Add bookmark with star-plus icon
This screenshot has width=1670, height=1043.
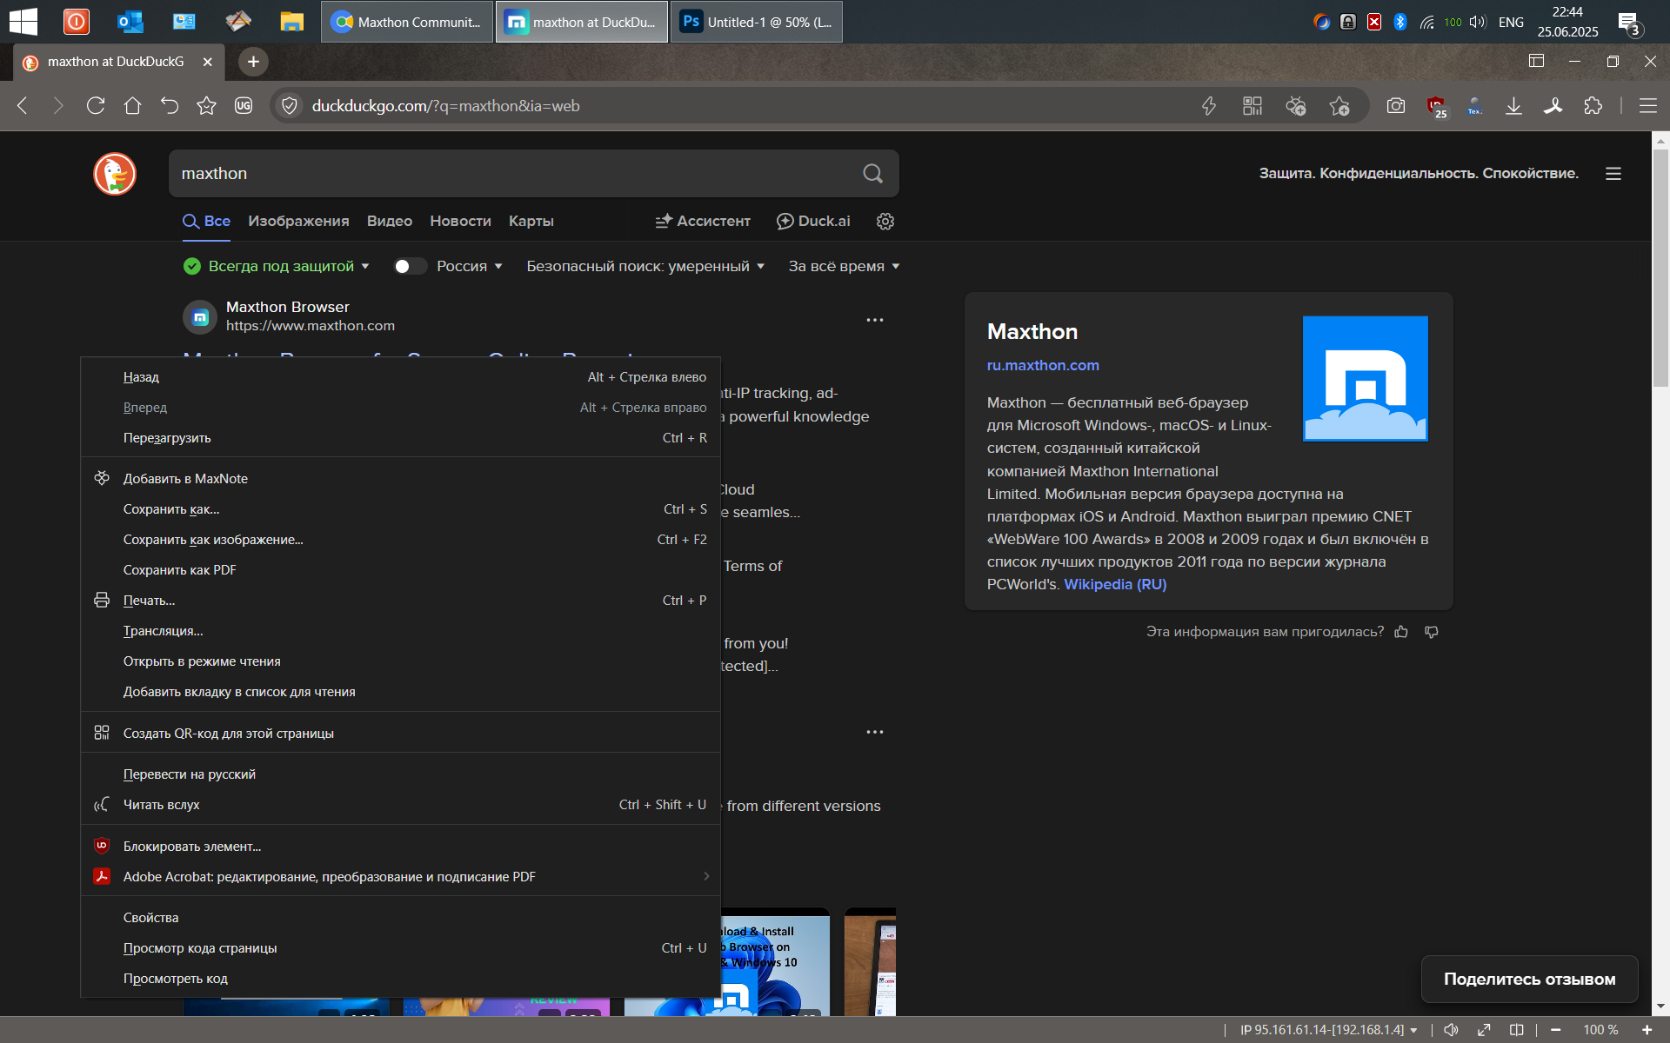coord(1339,106)
